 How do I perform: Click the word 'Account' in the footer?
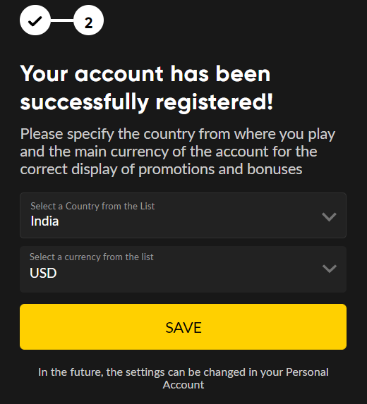coord(183,385)
